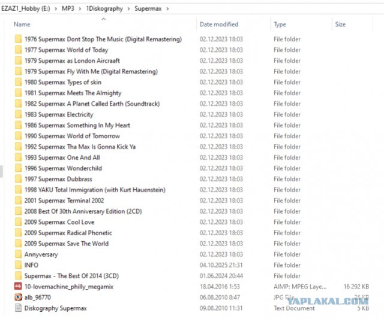The height and width of the screenshot is (319, 384).
Task: Click Diskography Supermax text document icon
Action: point(18,308)
